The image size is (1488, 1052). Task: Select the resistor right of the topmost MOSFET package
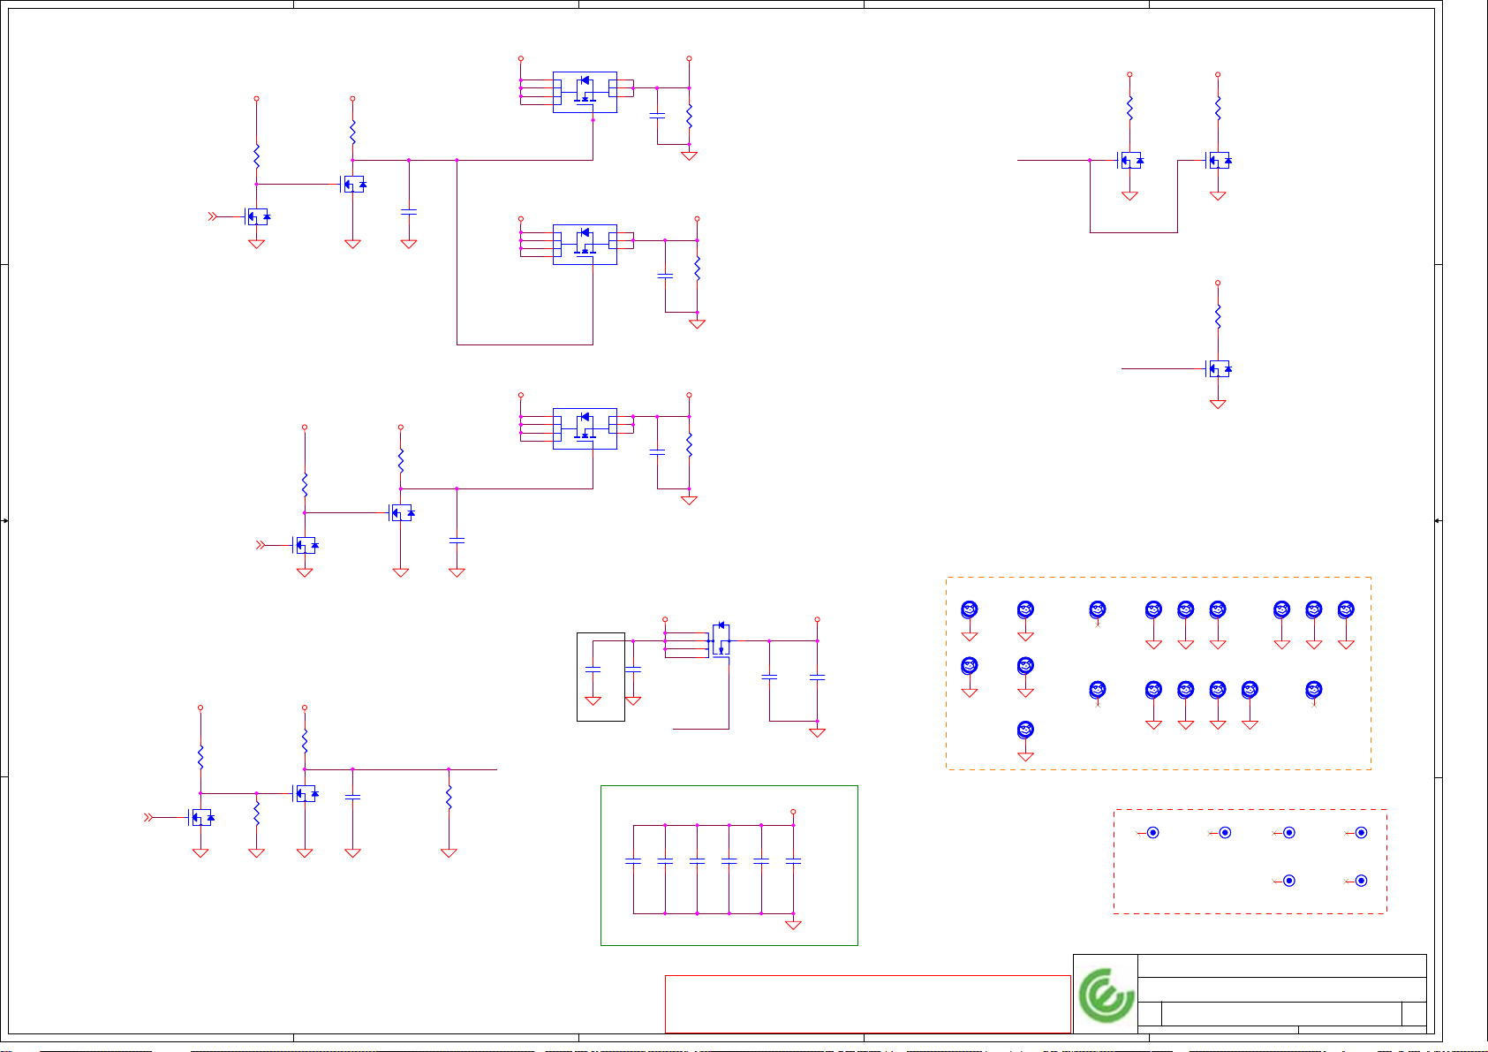[x=689, y=116]
